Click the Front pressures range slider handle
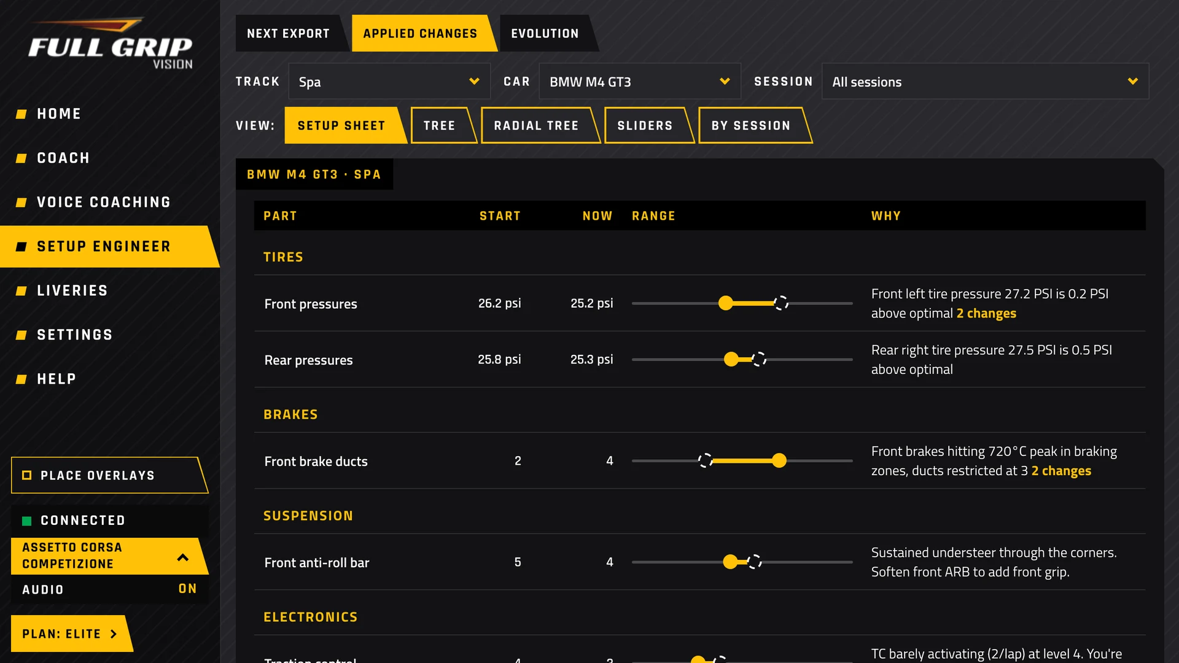Viewport: 1179px width, 663px height. 726,303
